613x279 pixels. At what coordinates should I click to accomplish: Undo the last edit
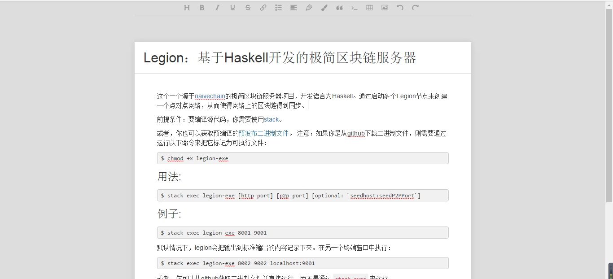pyautogui.click(x=400, y=8)
